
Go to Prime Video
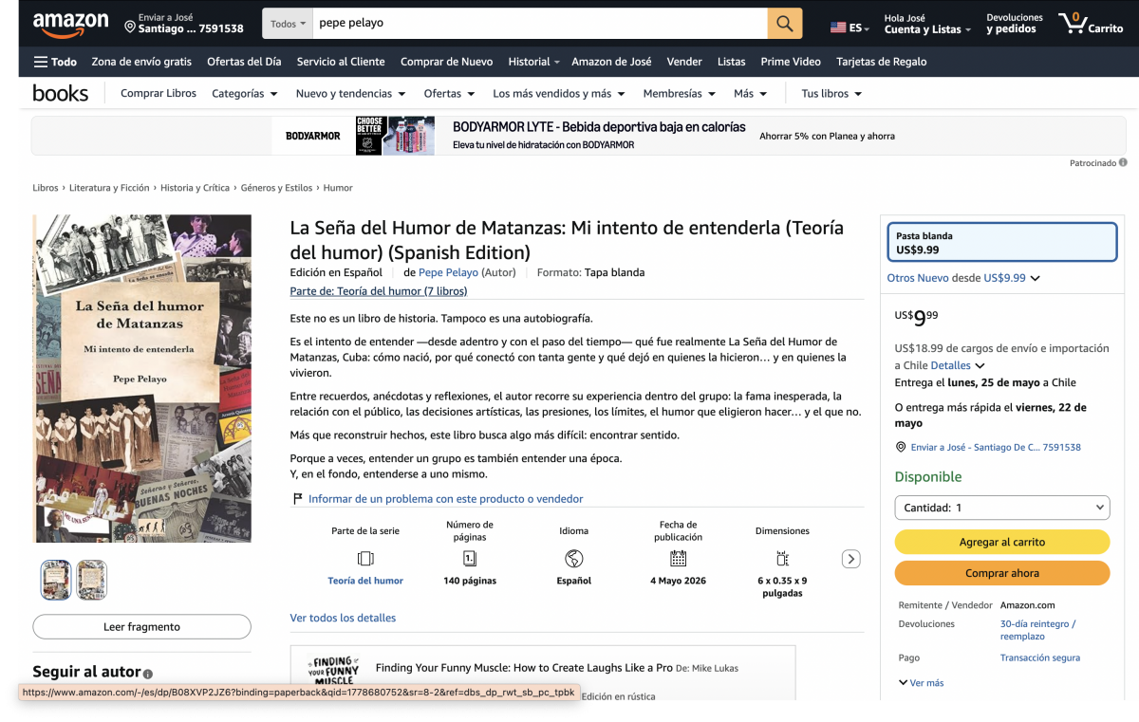791,62
